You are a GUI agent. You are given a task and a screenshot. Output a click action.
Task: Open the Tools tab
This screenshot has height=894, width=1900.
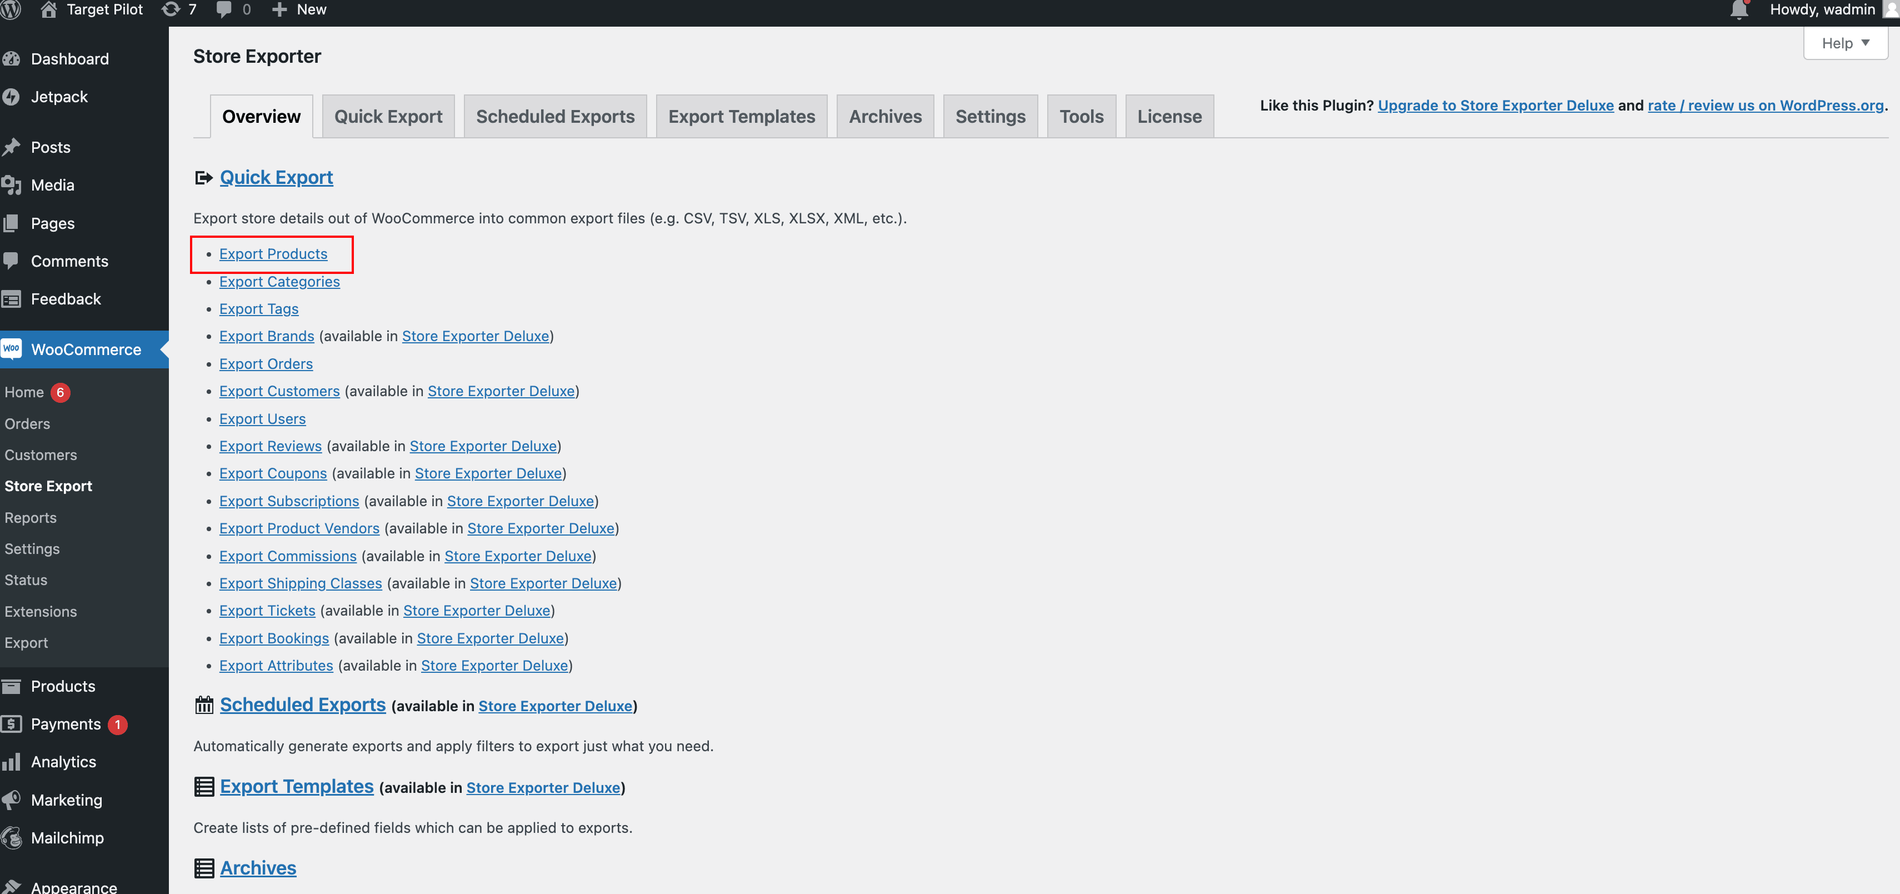(1081, 116)
